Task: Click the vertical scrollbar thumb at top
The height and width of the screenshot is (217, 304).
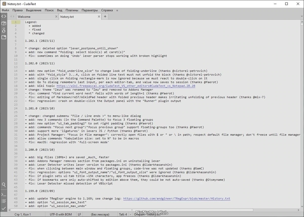Action: pos(302,25)
